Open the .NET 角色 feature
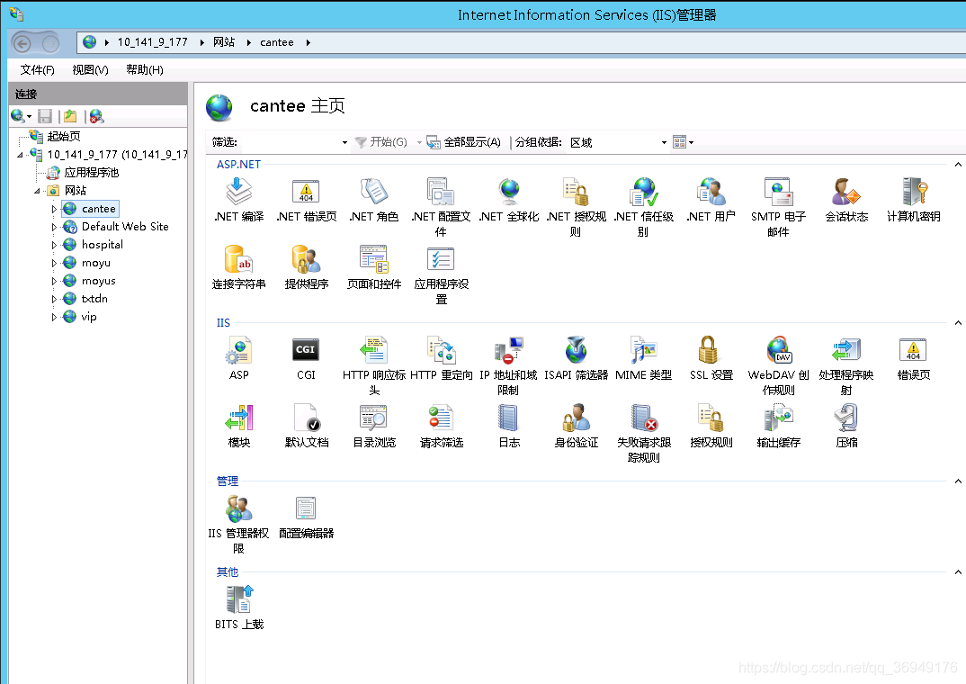966x684 pixels. (374, 200)
